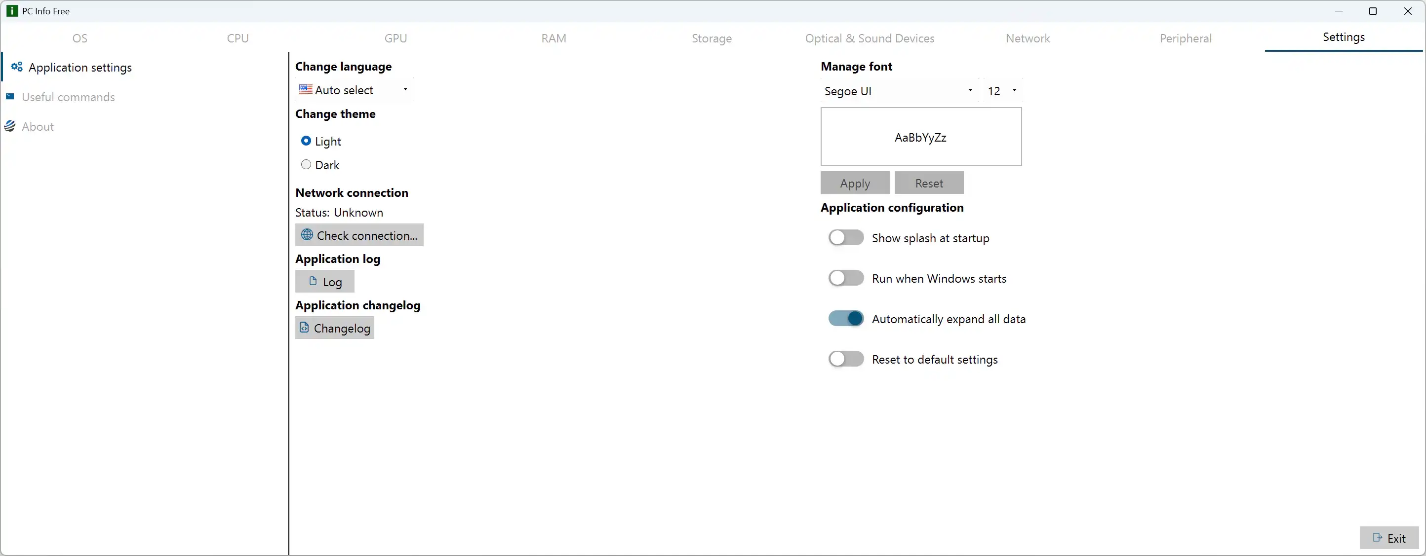Click the Exit door icon
This screenshot has height=556, width=1426.
[x=1377, y=538]
